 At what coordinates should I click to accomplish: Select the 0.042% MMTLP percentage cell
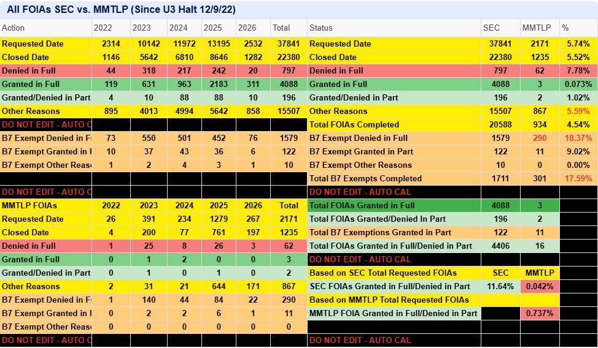(540, 286)
